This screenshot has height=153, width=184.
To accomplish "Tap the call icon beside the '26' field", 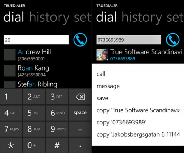I will pos(80,40).
